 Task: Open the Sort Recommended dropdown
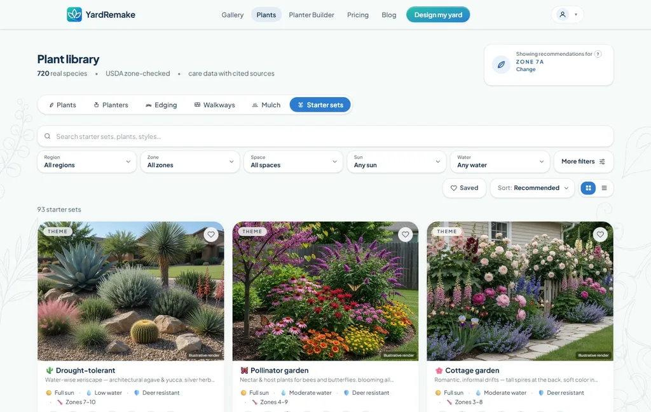coord(532,188)
